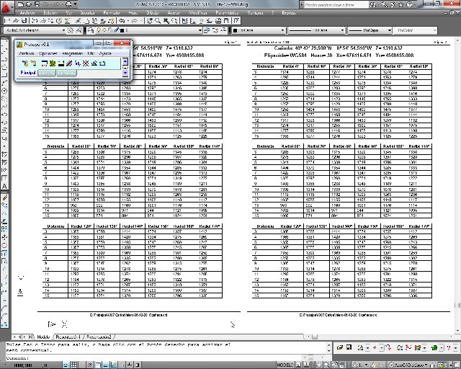Click the open folder icon in bottom right toolbar
461x369 pixels.
tap(340, 347)
